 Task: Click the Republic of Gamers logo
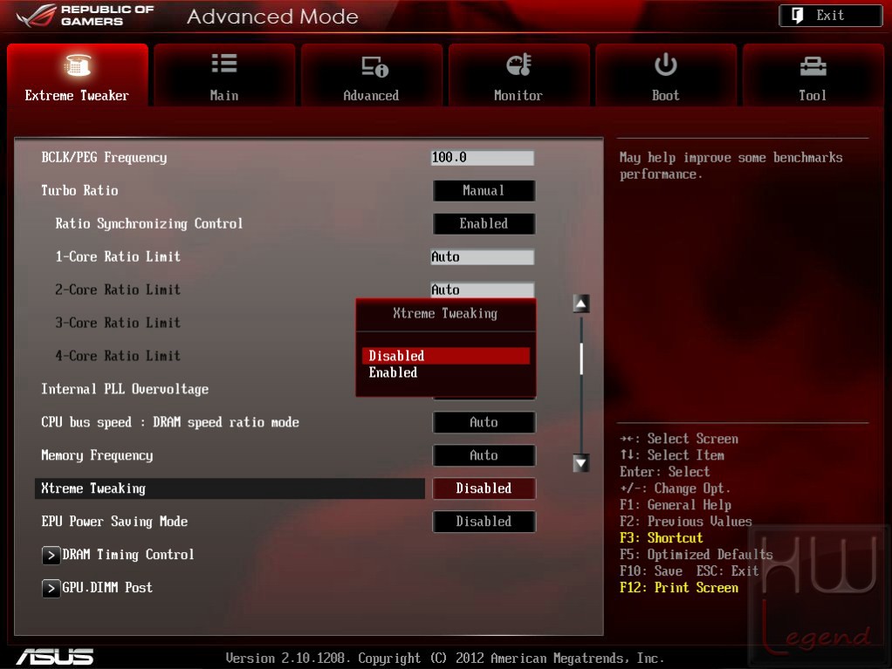[86, 16]
